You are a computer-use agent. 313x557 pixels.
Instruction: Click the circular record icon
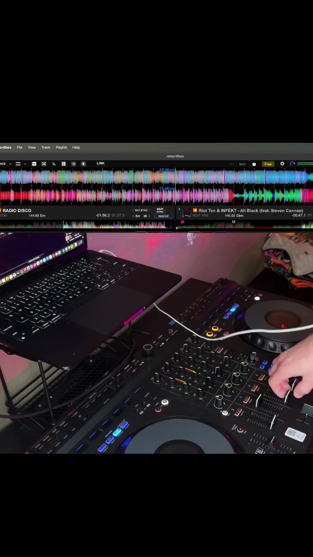tap(83, 164)
